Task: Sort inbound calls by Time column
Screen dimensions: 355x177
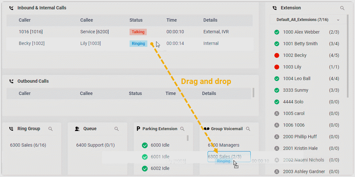Action: [172, 20]
